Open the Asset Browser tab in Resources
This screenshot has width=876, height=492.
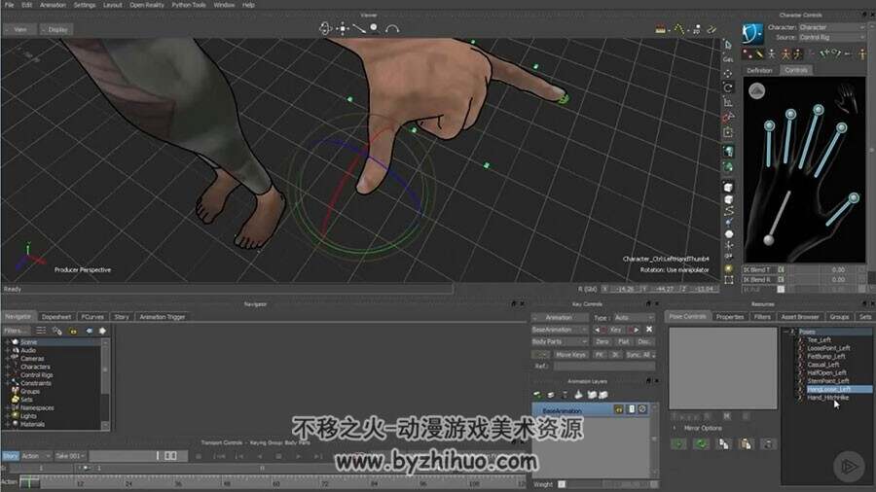(x=799, y=317)
